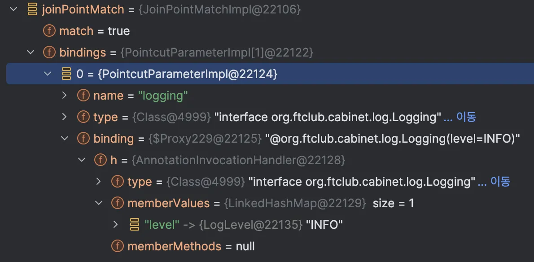The width and height of the screenshot is (534, 262).
Task: Click the field icon next to name
Action: (x=83, y=96)
